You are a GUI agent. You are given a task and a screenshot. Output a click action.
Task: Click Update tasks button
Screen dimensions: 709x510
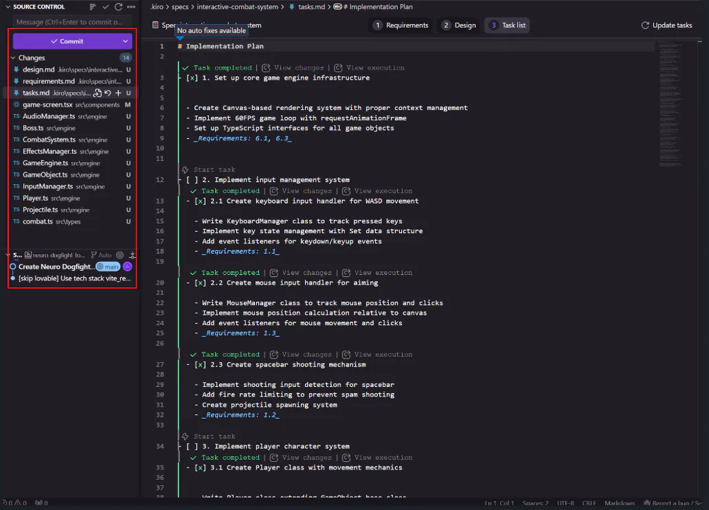[666, 25]
